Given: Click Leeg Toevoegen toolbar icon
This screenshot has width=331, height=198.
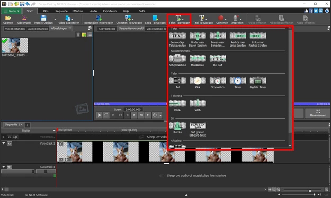Looking at the screenshot, I should point(155,20).
